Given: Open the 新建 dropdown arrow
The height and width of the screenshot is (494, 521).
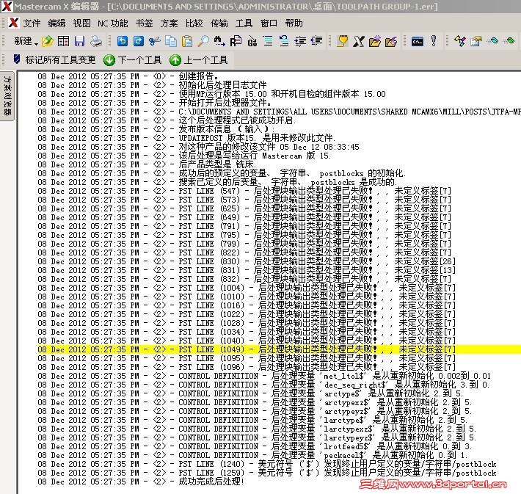Looking at the screenshot, I should pos(36,43).
